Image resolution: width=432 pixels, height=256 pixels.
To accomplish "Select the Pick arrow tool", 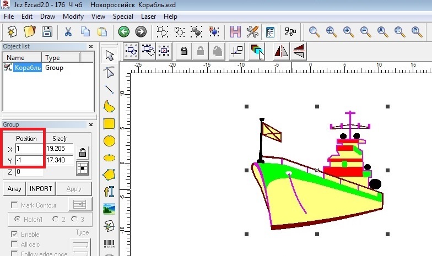I will click(110, 56).
